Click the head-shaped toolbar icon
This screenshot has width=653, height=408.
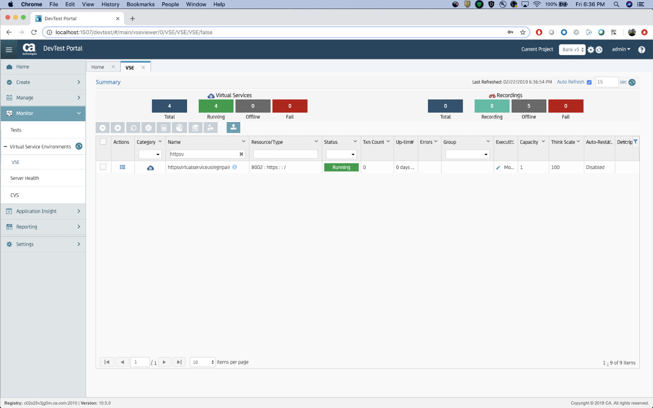pos(180,128)
